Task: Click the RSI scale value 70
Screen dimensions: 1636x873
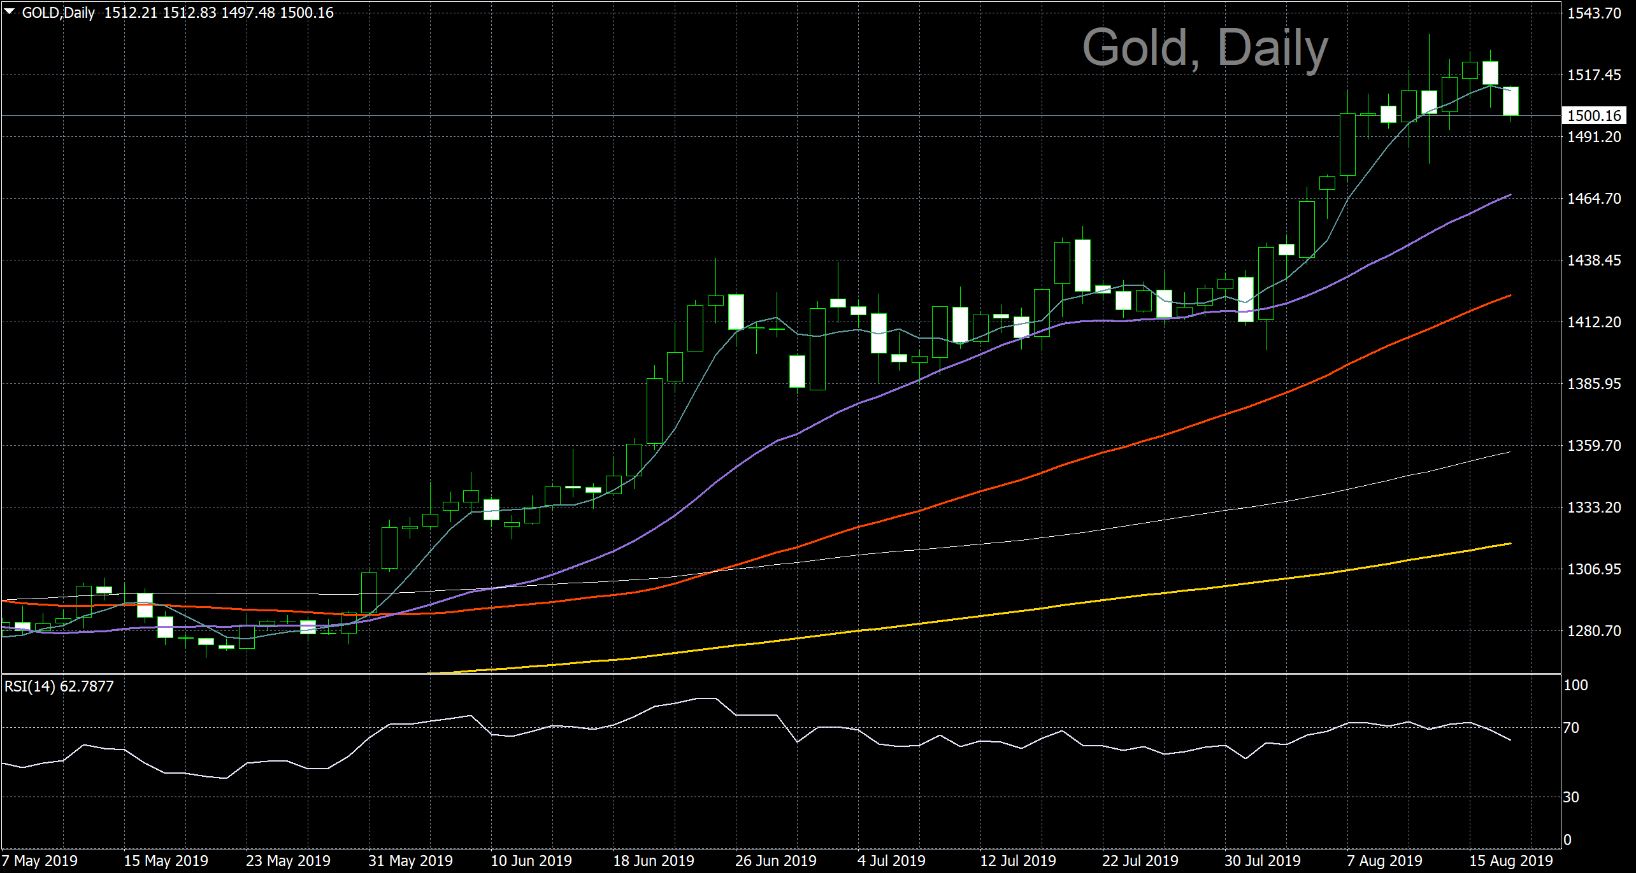Action: point(1571,728)
